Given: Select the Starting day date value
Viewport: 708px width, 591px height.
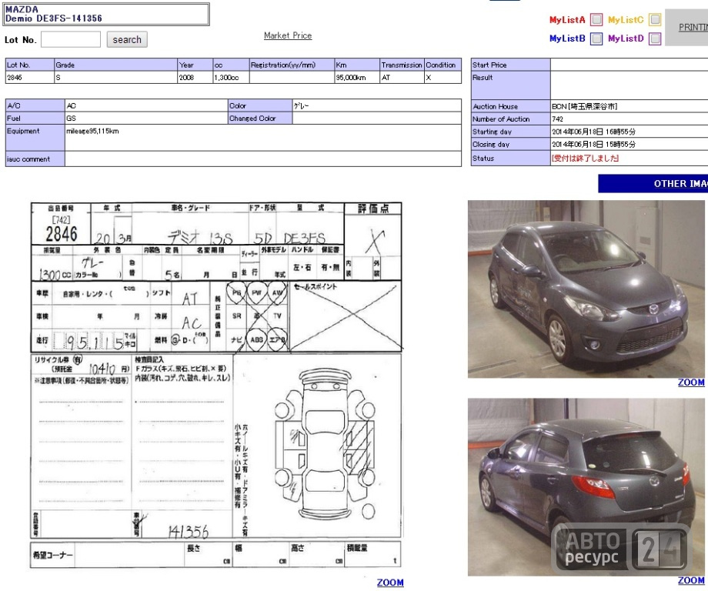Looking at the screenshot, I should (x=593, y=132).
